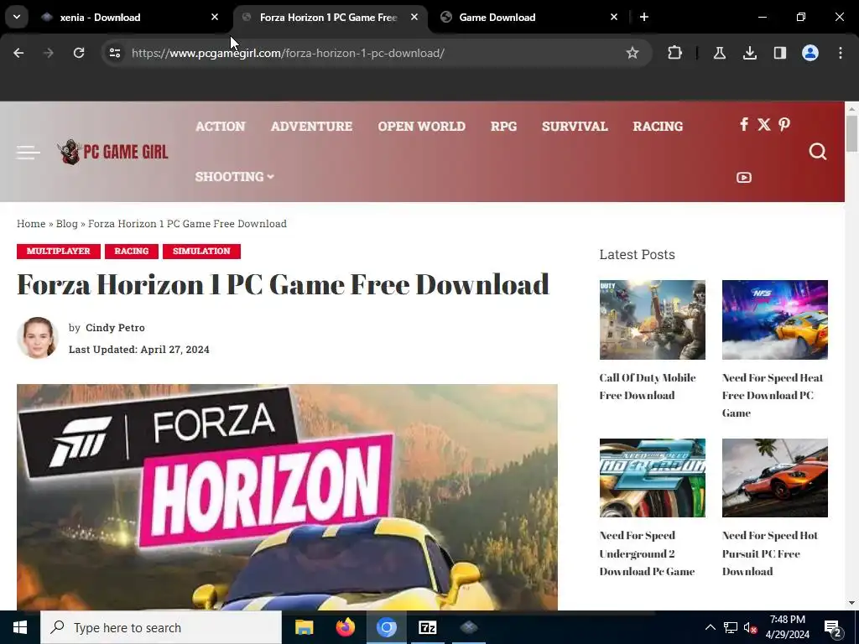Viewport: 859px width, 644px height.
Task: Open 7-Zip from the taskbar
Action: (x=427, y=627)
